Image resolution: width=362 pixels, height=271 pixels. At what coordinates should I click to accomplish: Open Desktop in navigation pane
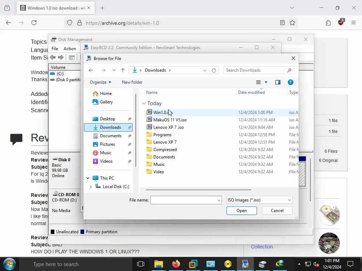pyautogui.click(x=108, y=119)
